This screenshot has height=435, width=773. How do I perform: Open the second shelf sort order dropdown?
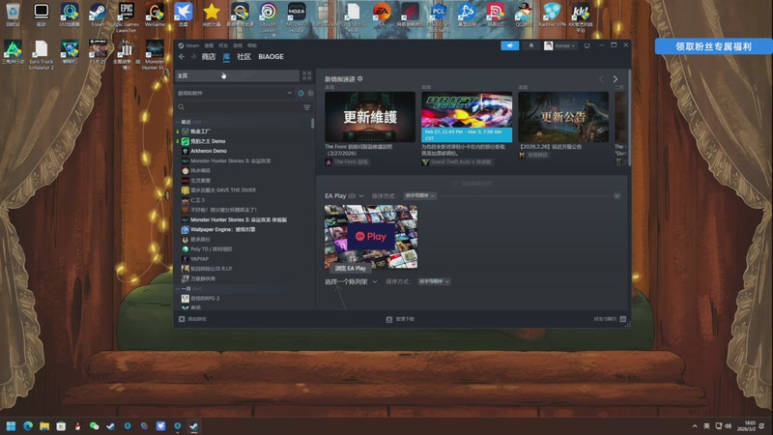pyautogui.click(x=434, y=281)
